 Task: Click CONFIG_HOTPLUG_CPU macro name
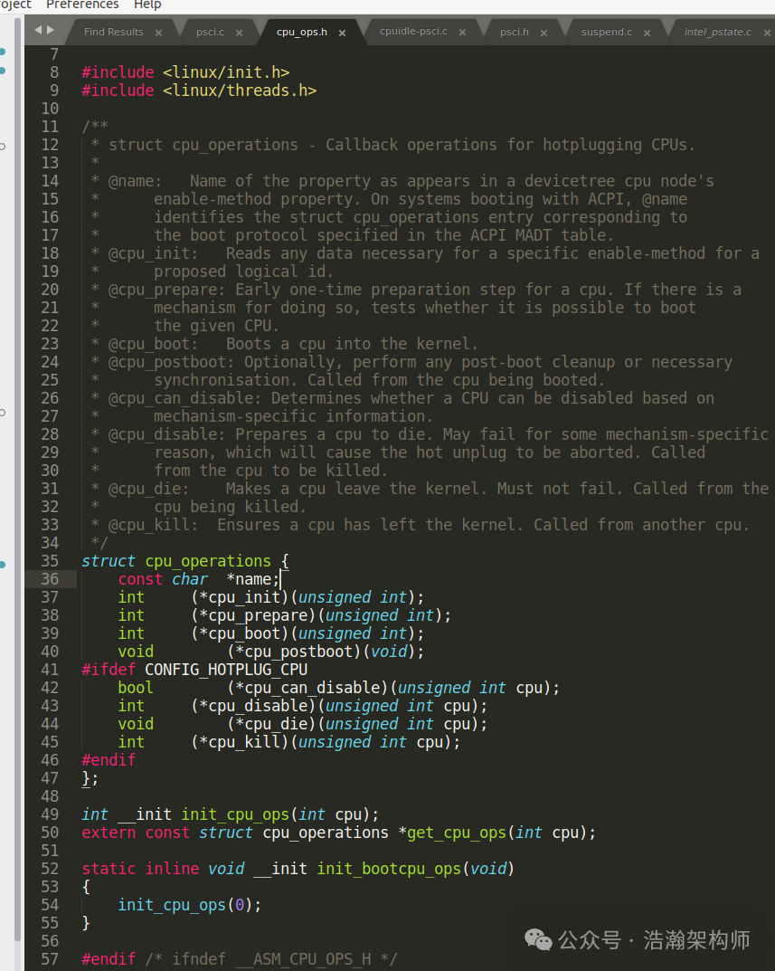point(226,670)
